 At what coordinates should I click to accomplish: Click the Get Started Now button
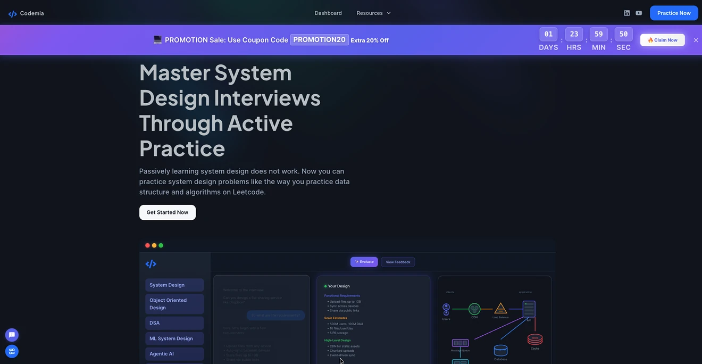click(x=168, y=212)
